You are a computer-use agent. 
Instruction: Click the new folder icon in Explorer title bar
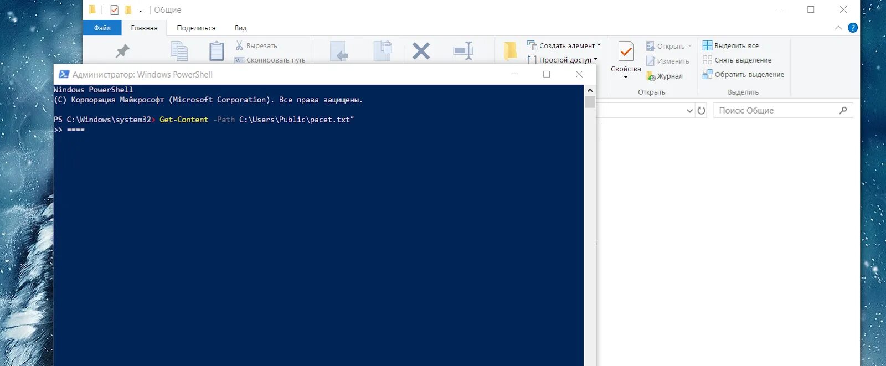[x=128, y=10]
